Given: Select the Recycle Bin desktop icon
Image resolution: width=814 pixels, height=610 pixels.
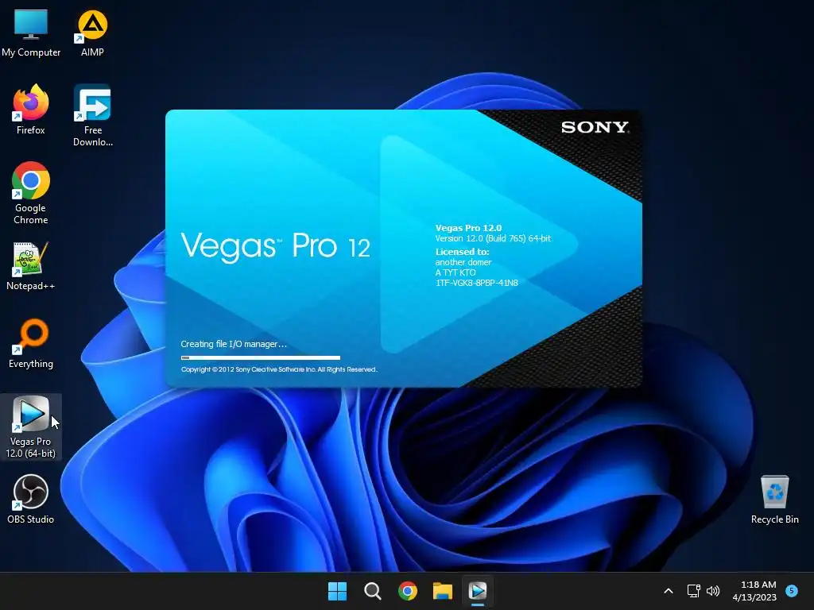Looking at the screenshot, I should (774, 499).
